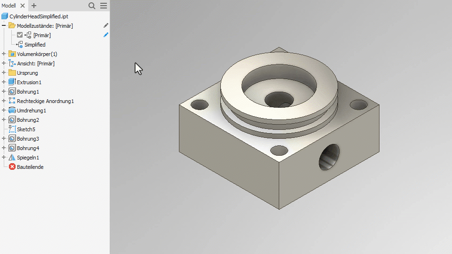Click the Ursprung folder icon

point(12,72)
